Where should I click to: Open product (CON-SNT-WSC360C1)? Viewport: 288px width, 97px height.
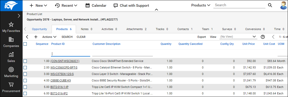point(65,61)
